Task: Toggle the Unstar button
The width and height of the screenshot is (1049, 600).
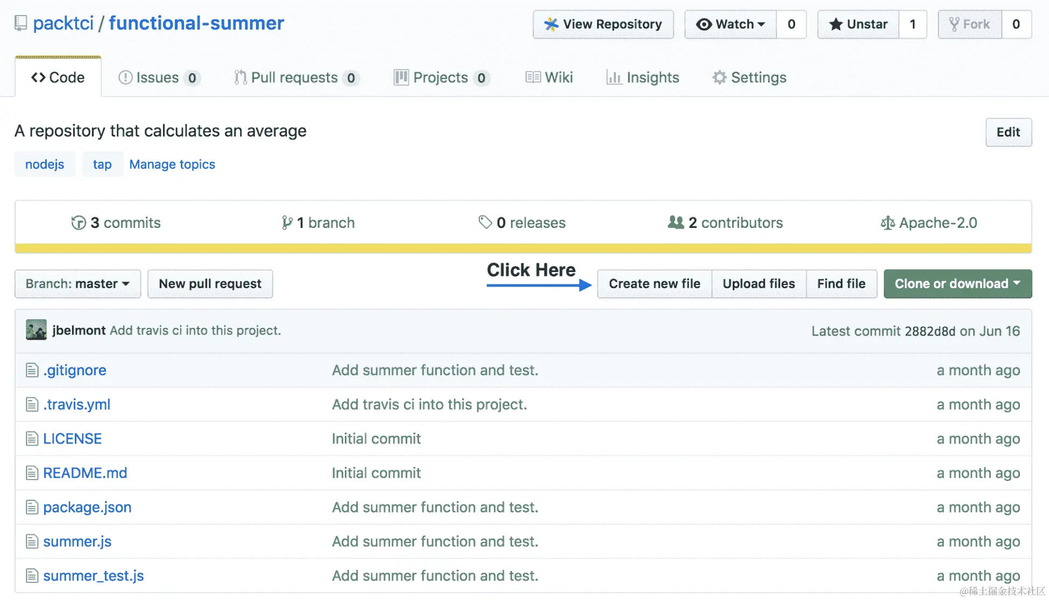Action: tap(859, 24)
